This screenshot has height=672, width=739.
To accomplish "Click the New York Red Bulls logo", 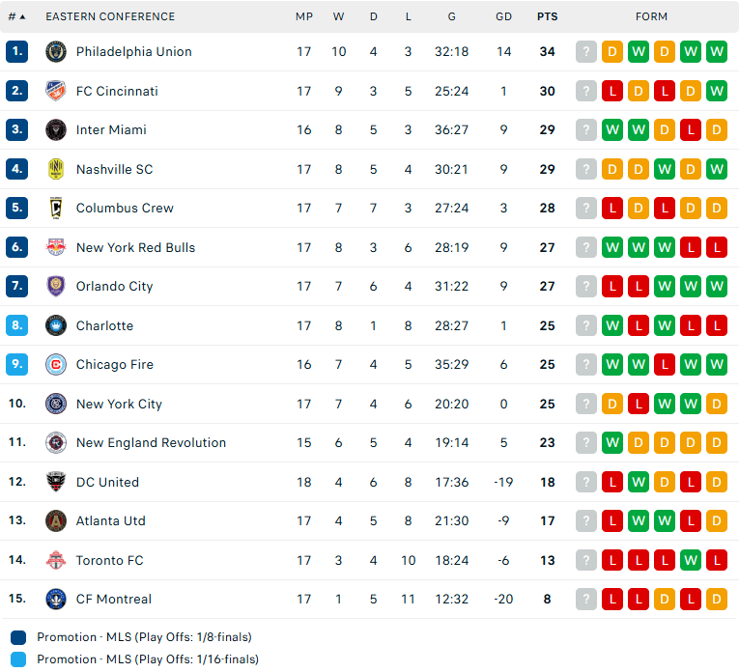I will (56, 247).
